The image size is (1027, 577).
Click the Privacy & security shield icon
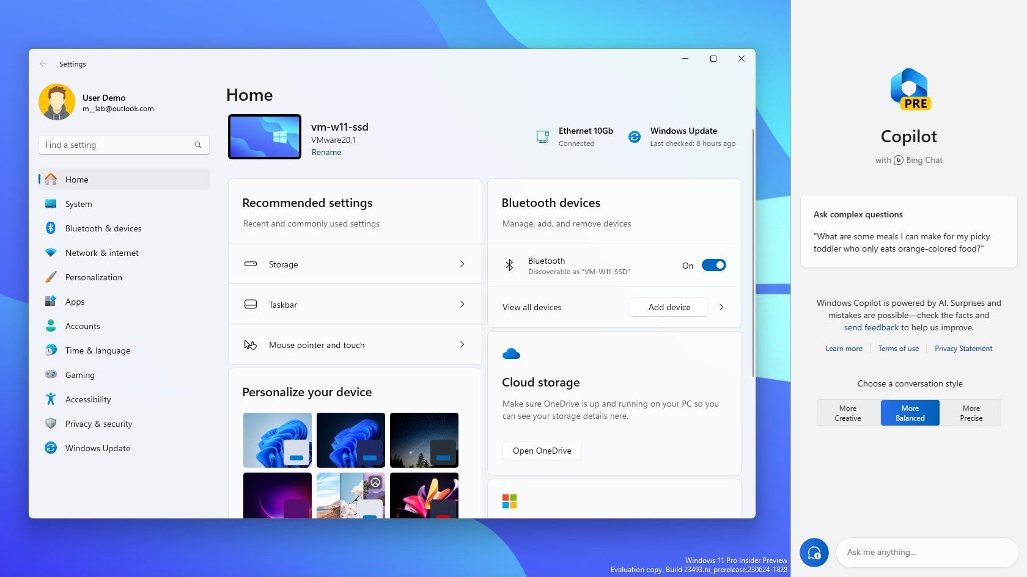tap(51, 423)
